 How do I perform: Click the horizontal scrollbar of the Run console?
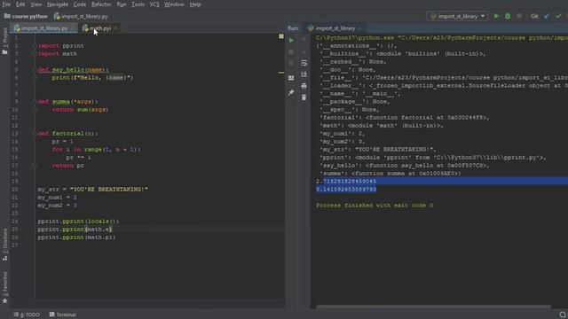(x=433, y=307)
